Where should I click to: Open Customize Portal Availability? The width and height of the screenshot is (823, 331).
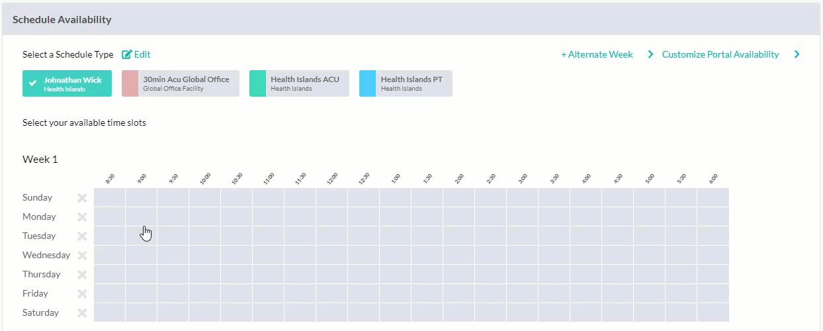coord(720,54)
